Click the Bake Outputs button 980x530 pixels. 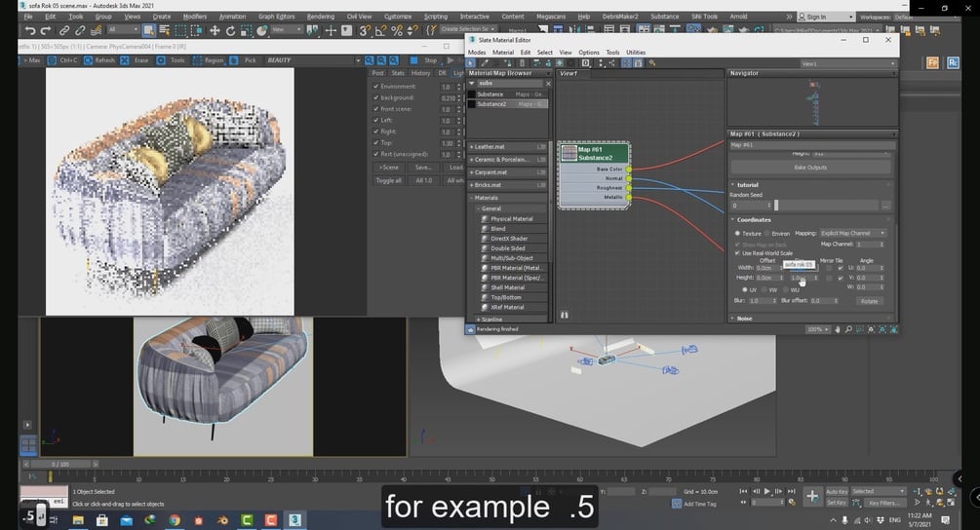point(810,168)
